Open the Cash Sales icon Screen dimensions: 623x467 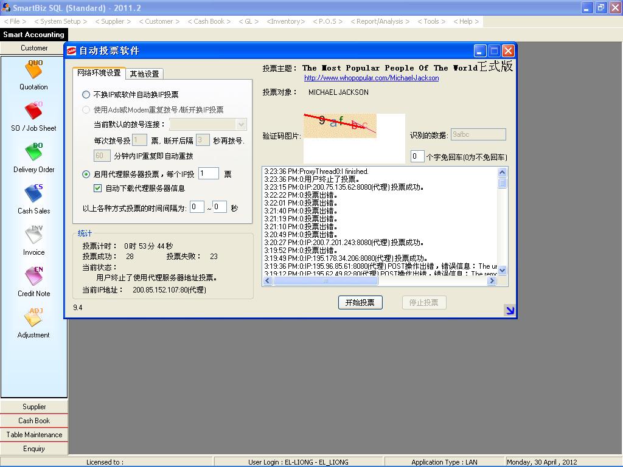click(34, 193)
